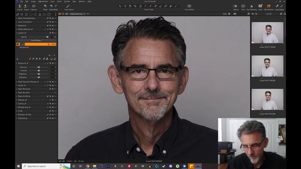The height and width of the screenshot is (169, 301).
Task: Click the Reset toolbar icon
Action: 45,6
